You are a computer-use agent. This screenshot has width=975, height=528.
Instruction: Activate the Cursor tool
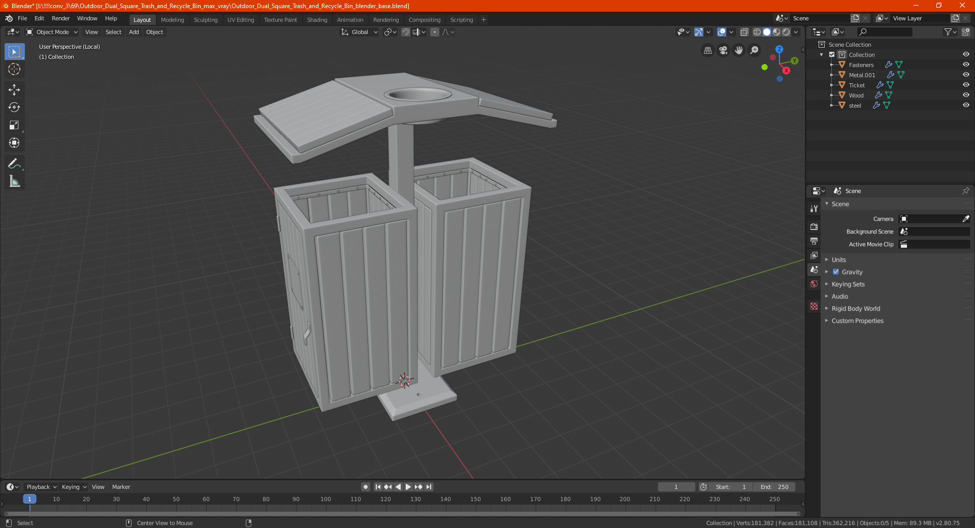click(14, 70)
